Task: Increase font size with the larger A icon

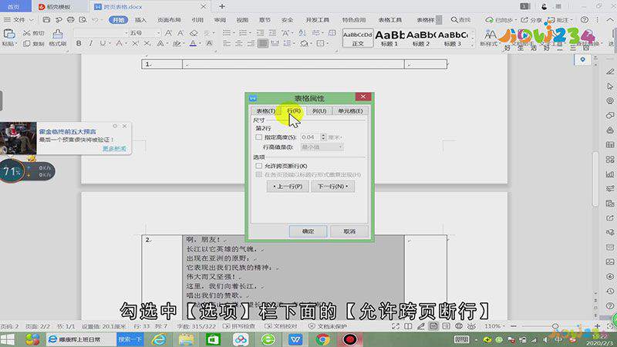Action: [168, 33]
